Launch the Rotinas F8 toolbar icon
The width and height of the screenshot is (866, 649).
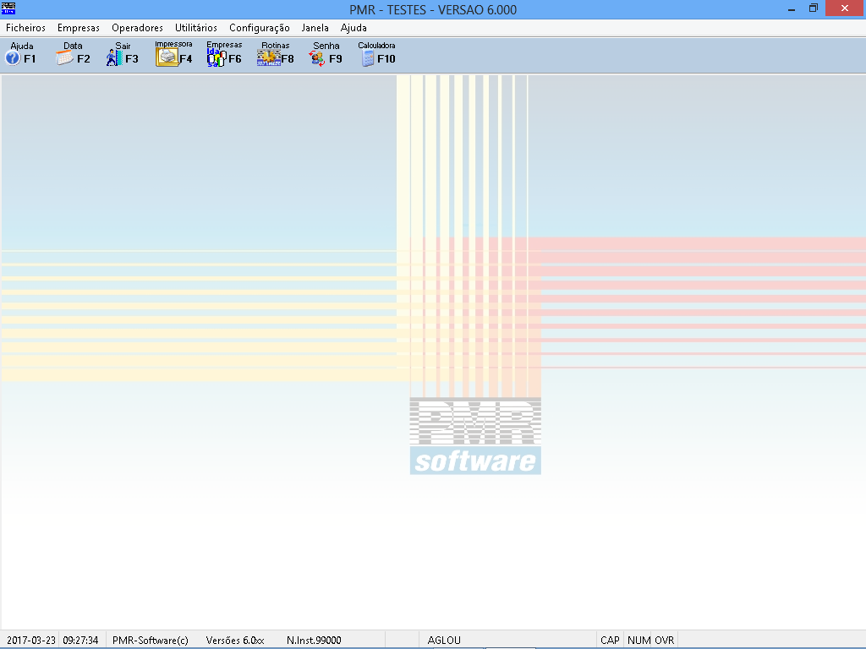[275, 53]
